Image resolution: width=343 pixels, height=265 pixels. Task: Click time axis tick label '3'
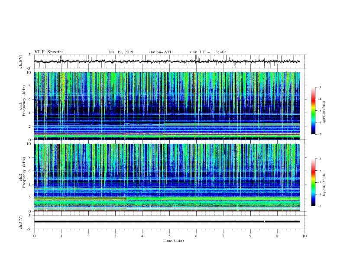(115, 236)
